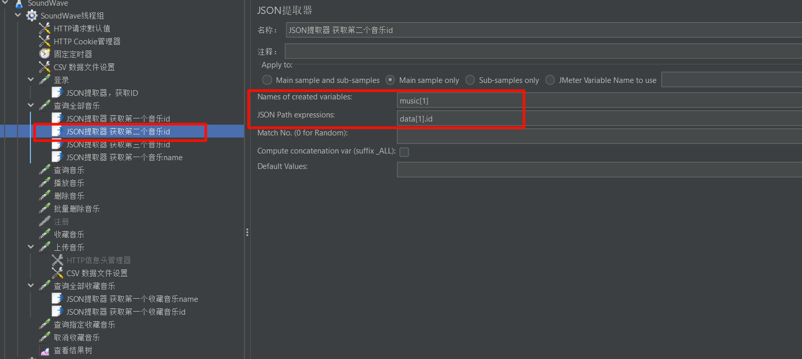Collapse the 上传音乐 tree node

point(31,247)
